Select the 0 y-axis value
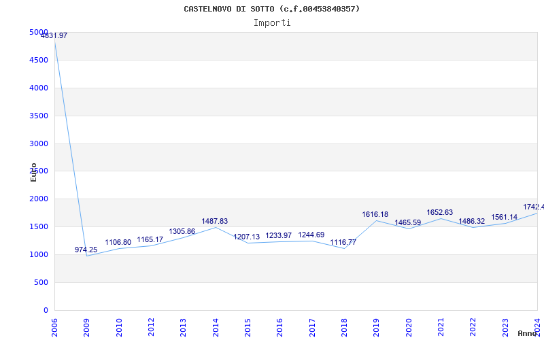The width and height of the screenshot is (544, 340). coord(46,310)
